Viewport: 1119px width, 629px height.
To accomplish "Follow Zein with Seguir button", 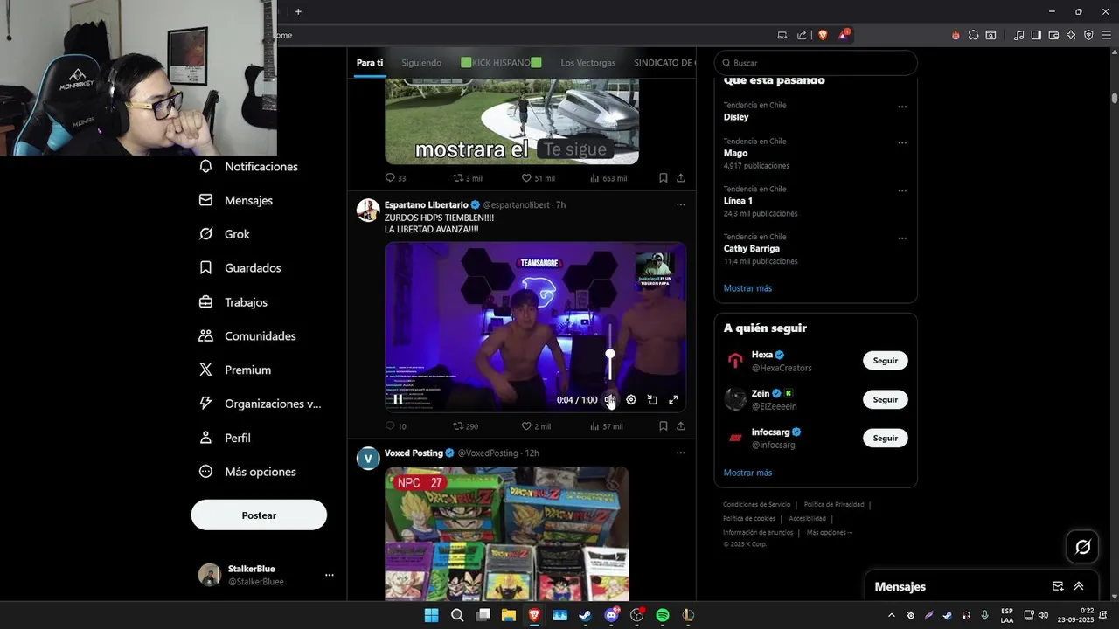I will click(885, 399).
